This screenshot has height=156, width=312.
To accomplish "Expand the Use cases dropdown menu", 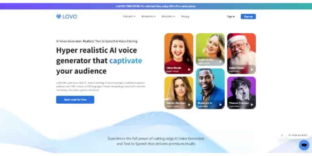I will [168, 17].
